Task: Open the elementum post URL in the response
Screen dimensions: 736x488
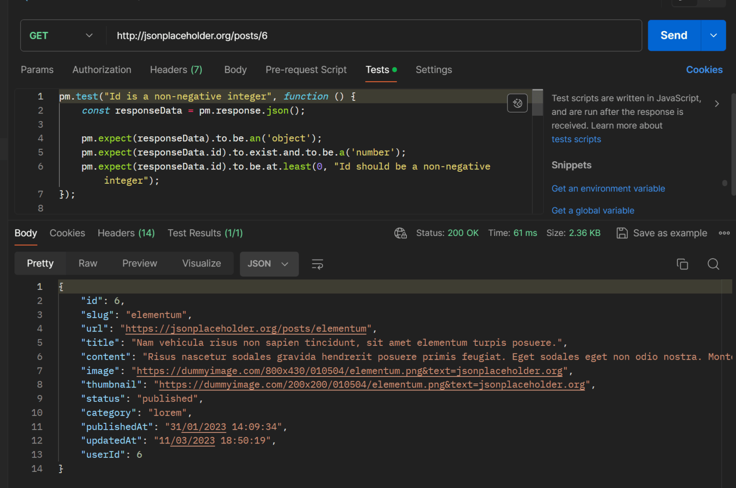Action: [x=246, y=329]
